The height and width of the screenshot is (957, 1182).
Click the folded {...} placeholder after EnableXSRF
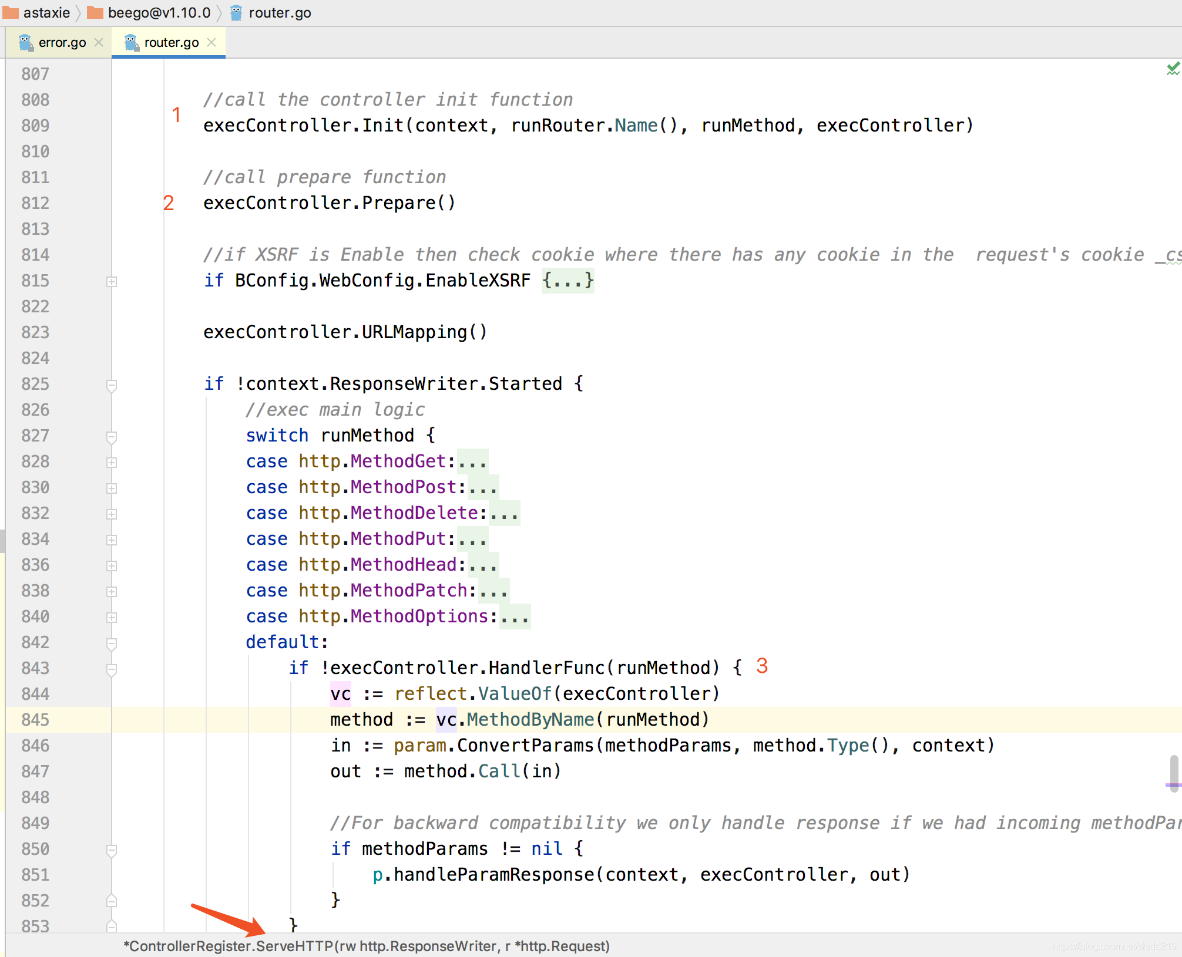568,281
